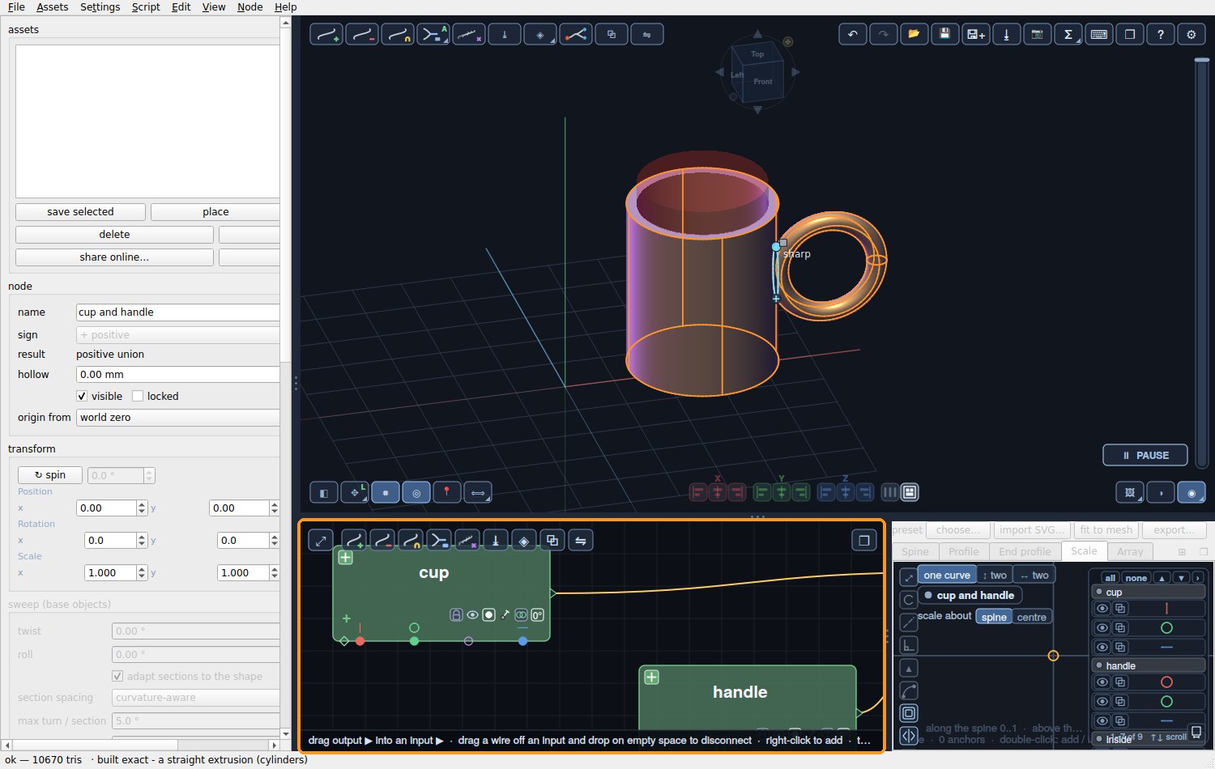The image size is (1215, 769).
Task: Click the 'share online...' button
Action: 114,257
